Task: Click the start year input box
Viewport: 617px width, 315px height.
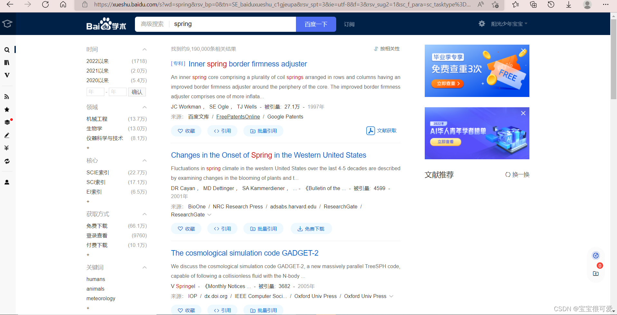Action: [x=95, y=92]
